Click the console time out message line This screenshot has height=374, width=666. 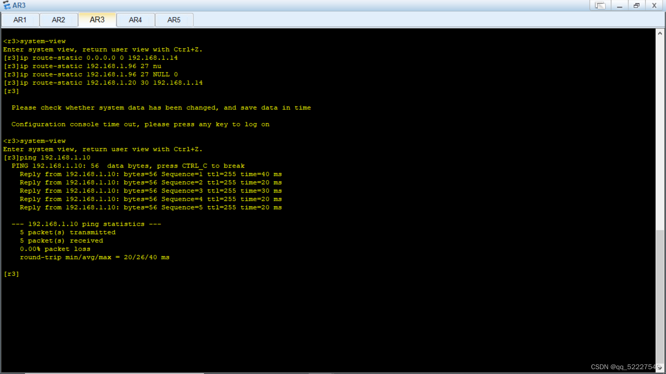pyautogui.click(x=140, y=124)
